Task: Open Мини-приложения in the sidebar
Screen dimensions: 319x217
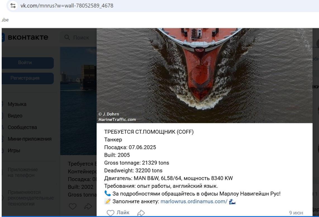Action: tap(30, 139)
